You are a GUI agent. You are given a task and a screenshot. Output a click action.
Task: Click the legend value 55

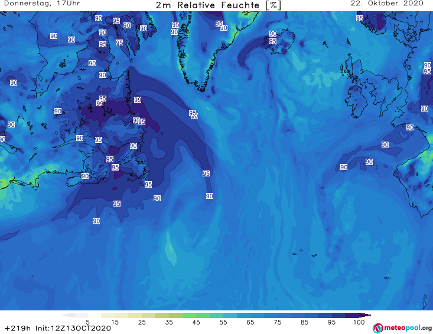223,322
